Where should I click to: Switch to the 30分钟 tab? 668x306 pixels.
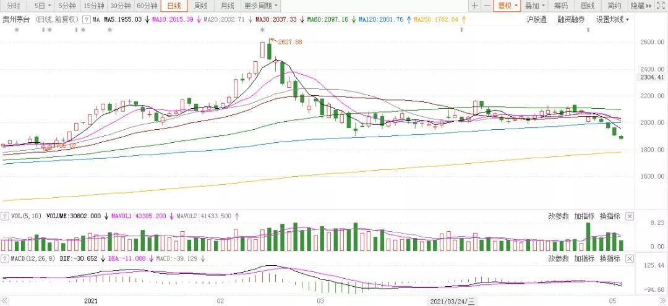pyautogui.click(x=120, y=6)
